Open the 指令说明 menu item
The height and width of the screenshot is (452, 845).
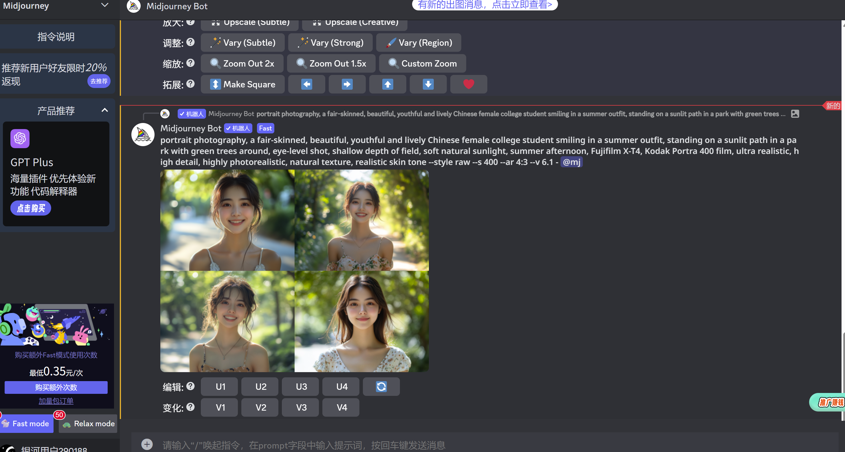56,37
